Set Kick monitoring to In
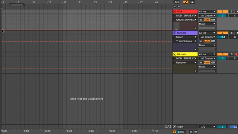238x134 pixels. 201,20
